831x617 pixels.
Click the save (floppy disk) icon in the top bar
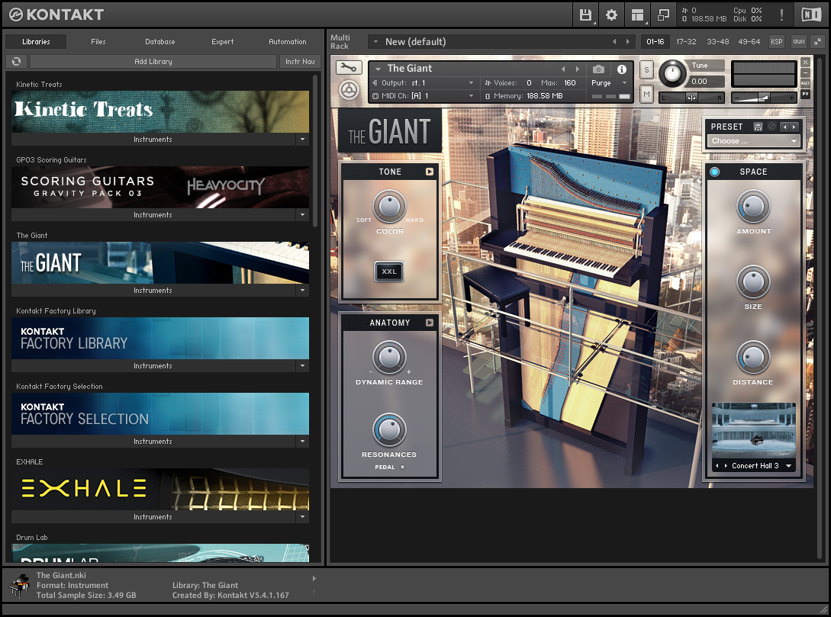click(x=585, y=14)
